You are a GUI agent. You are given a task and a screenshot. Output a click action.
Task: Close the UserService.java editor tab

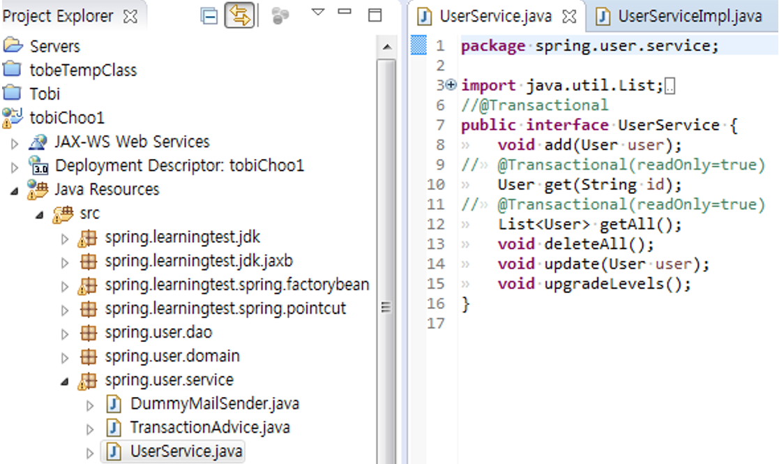(569, 16)
